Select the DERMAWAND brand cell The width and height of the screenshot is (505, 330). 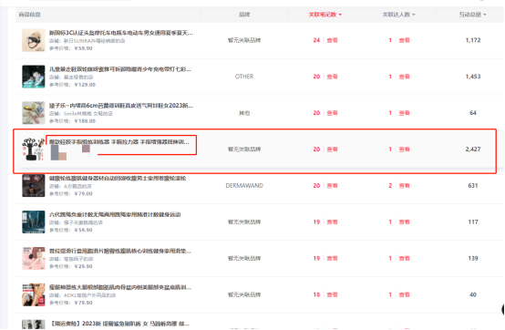pyautogui.click(x=244, y=186)
